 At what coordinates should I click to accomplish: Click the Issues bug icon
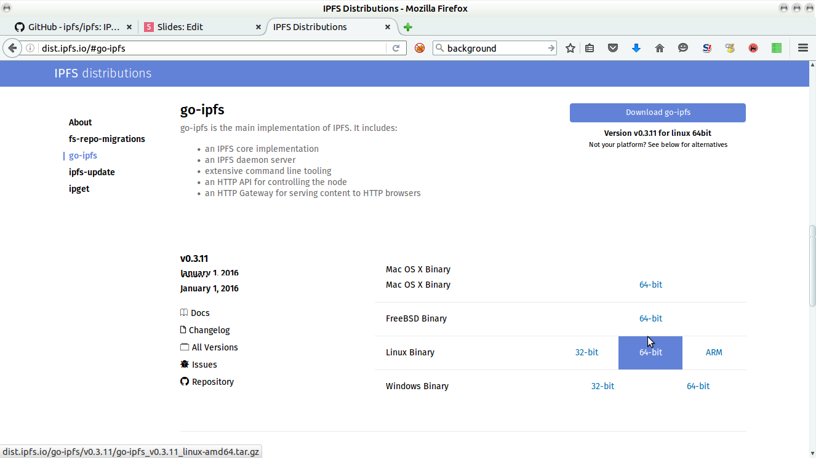185,365
